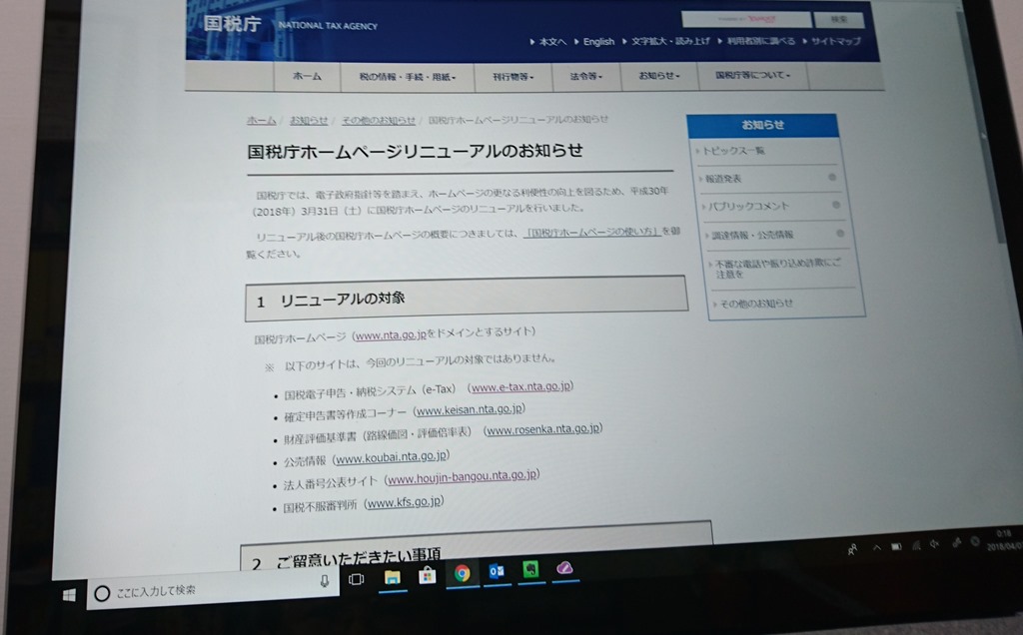Go to the ホーム navigation tab
Image resolution: width=1023 pixels, height=635 pixels.
click(307, 76)
